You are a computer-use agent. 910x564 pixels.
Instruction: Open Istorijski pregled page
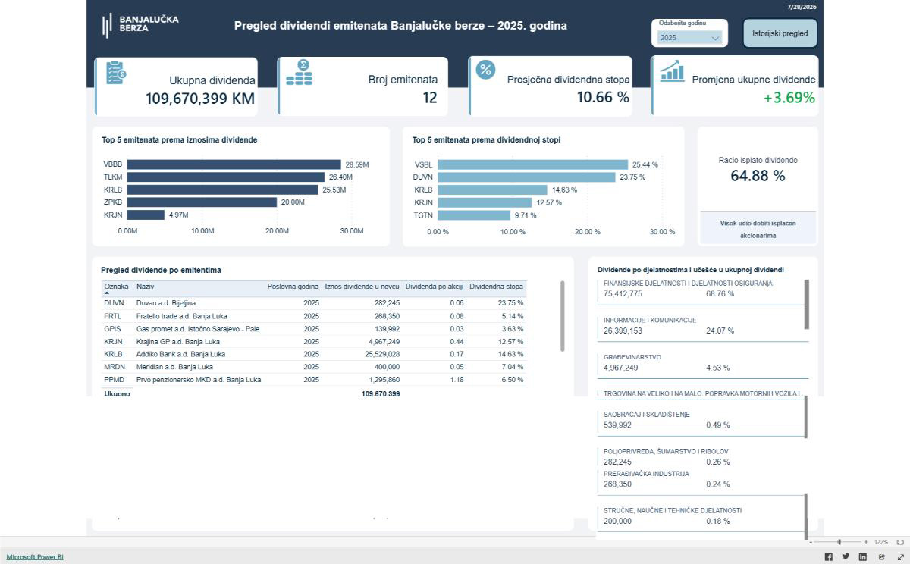click(x=780, y=33)
